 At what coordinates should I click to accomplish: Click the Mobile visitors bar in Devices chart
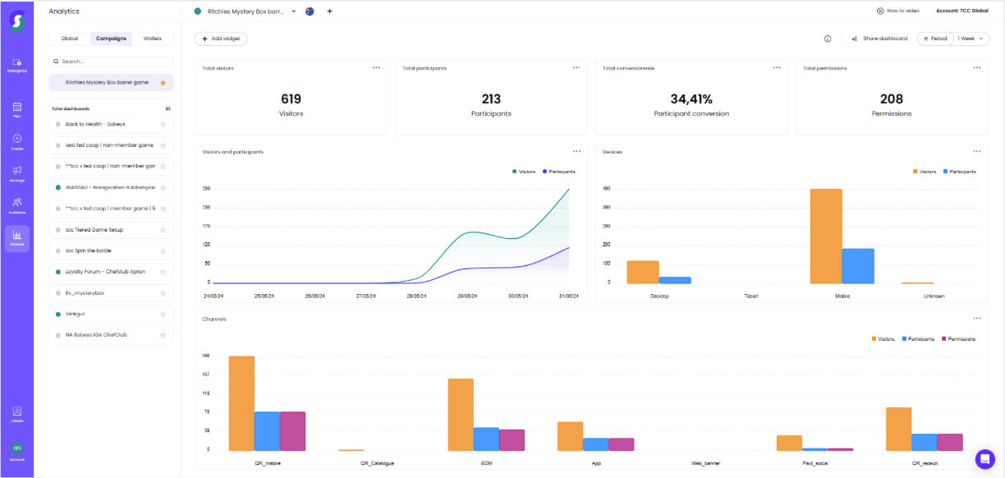pos(826,237)
